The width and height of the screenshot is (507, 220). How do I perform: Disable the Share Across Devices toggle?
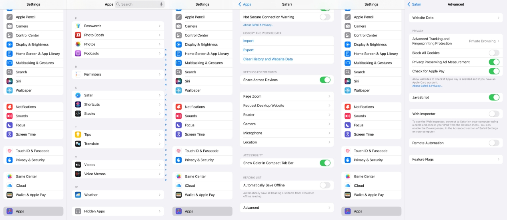point(325,80)
